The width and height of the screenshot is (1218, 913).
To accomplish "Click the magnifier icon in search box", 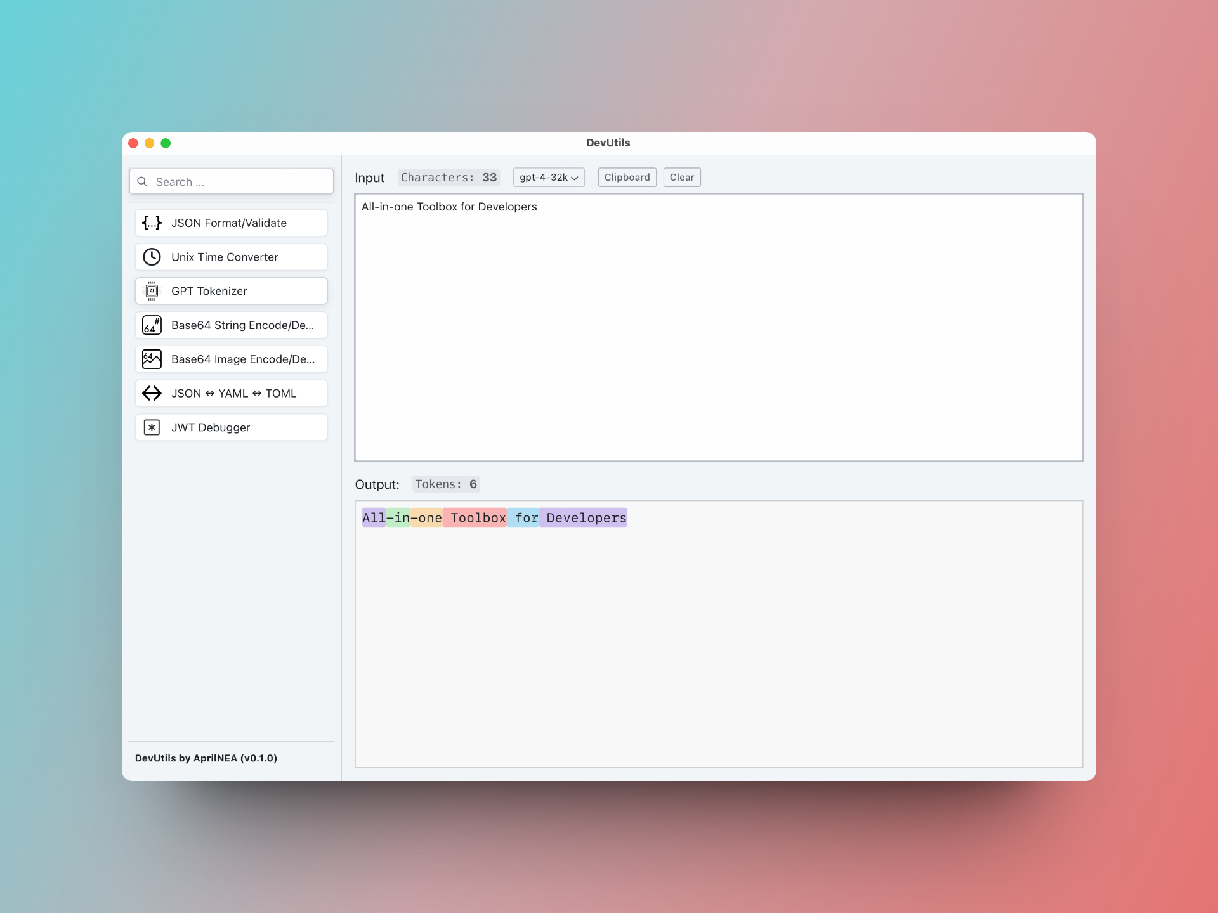I will point(142,181).
